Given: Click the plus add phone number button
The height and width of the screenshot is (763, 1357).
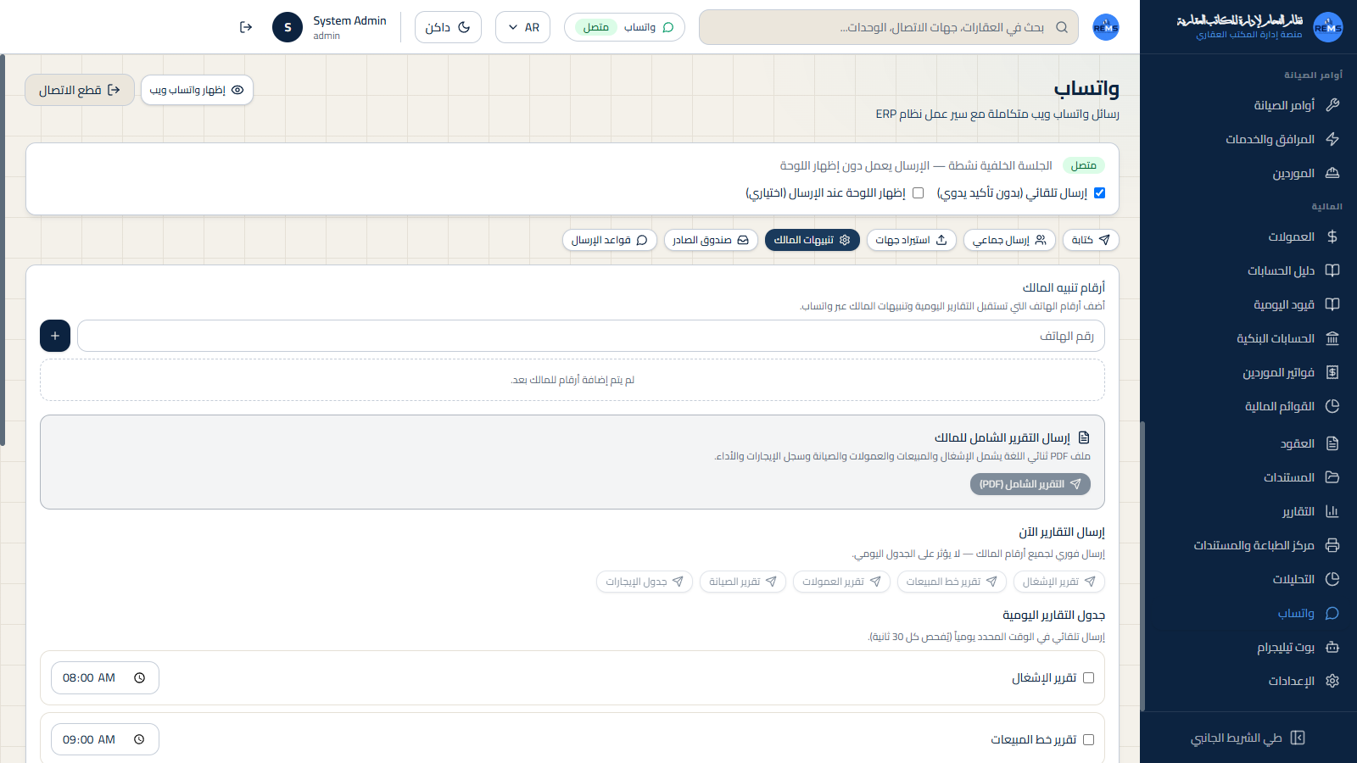Looking at the screenshot, I should tap(55, 336).
